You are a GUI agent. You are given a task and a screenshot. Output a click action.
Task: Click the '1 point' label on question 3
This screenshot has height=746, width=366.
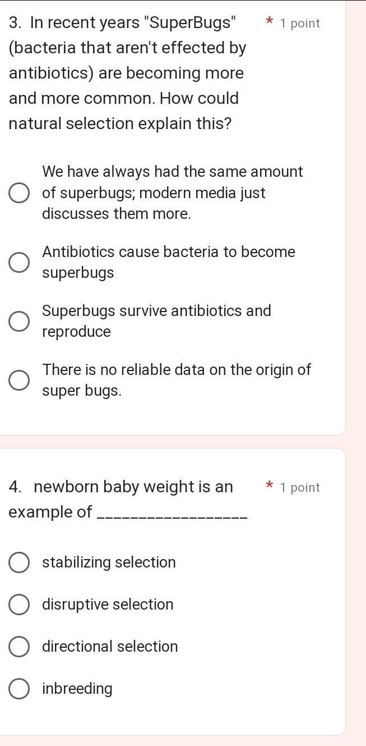click(x=300, y=23)
